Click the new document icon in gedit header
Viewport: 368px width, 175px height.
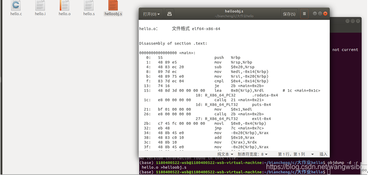click(x=169, y=14)
